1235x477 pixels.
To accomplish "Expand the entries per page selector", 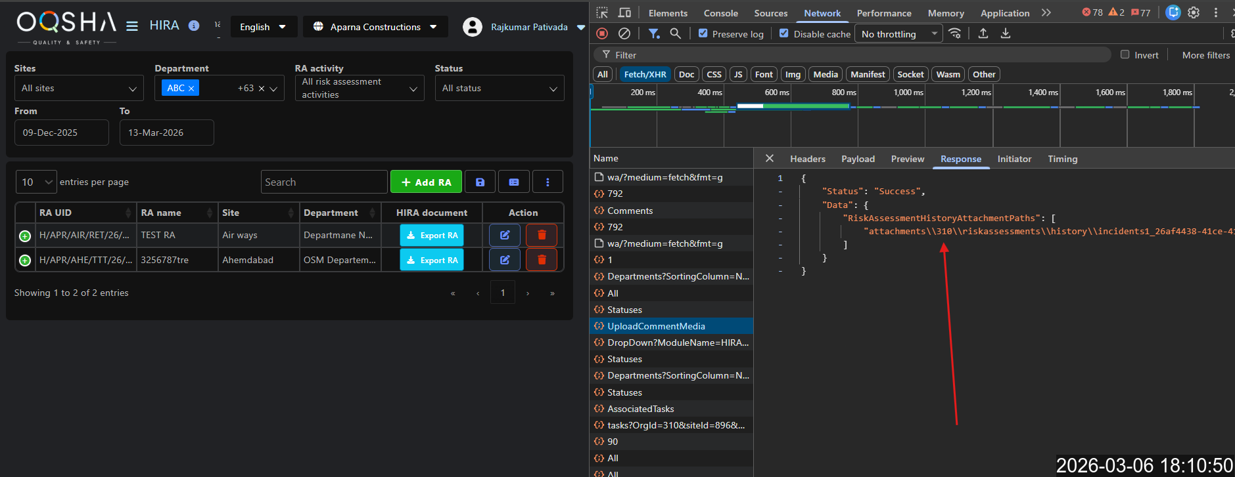I will tap(36, 182).
